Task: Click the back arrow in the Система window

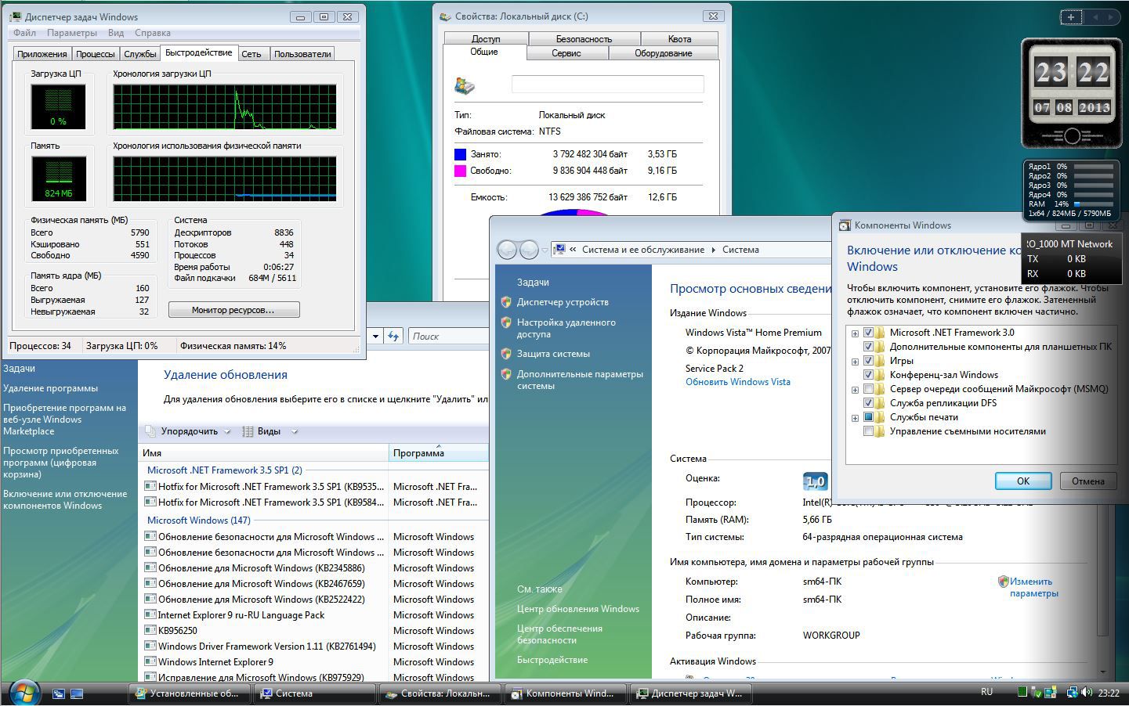Action: coord(507,250)
